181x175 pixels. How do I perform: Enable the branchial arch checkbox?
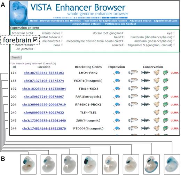tap(33, 33)
